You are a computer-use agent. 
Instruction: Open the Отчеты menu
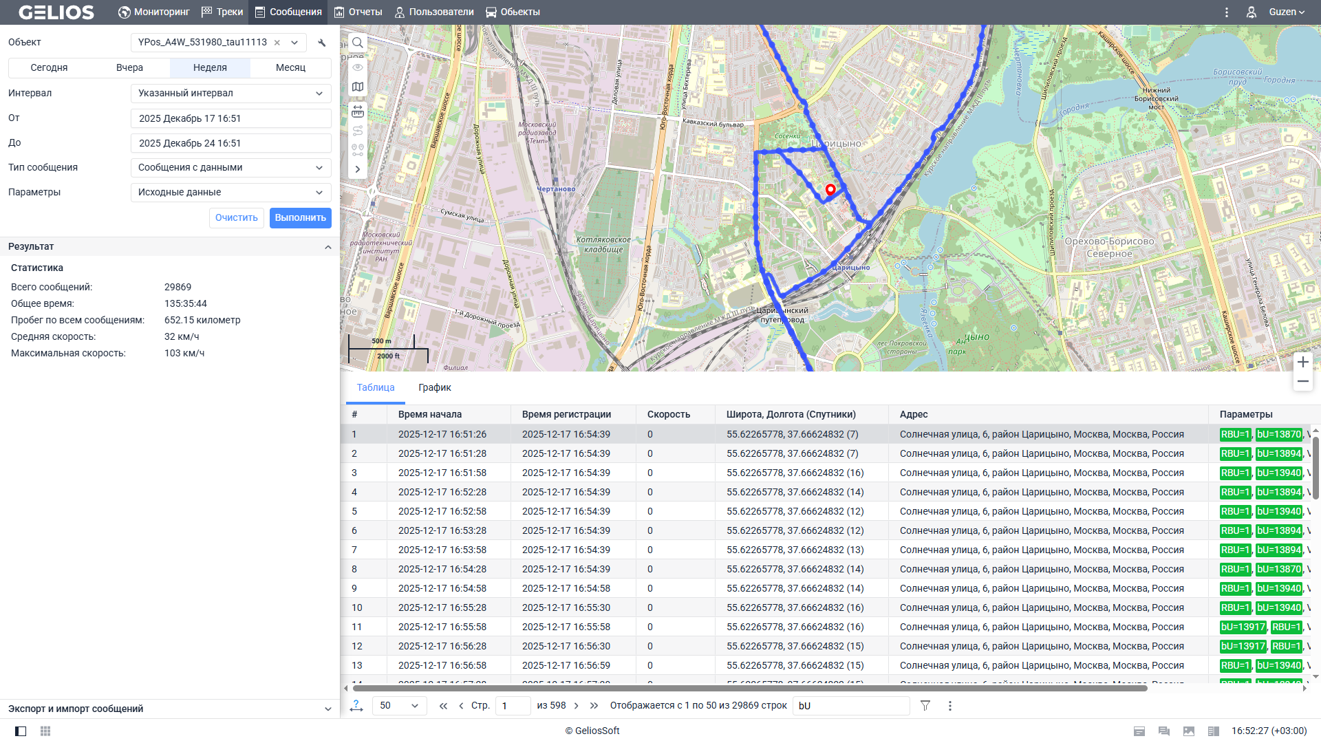[x=358, y=12]
